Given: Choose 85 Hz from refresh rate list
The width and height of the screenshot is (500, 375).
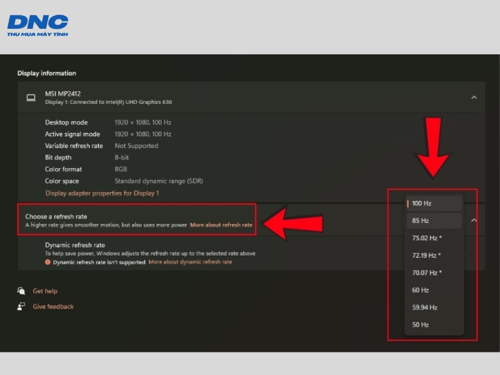Looking at the screenshot, I should 434,221.
